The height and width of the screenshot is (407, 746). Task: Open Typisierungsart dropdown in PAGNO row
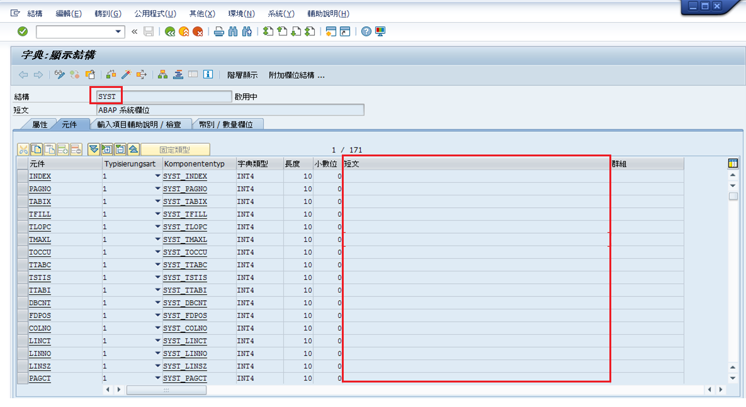coord(157,188)
